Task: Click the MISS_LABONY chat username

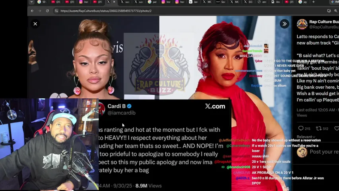Action: [251, 56]
